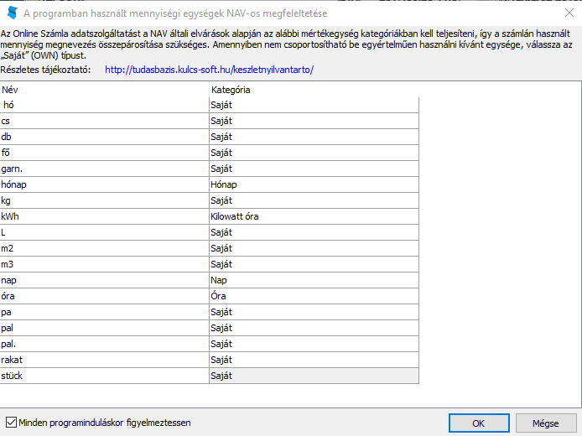
Task: Select the category cell for nap
Action: (313, 280)
